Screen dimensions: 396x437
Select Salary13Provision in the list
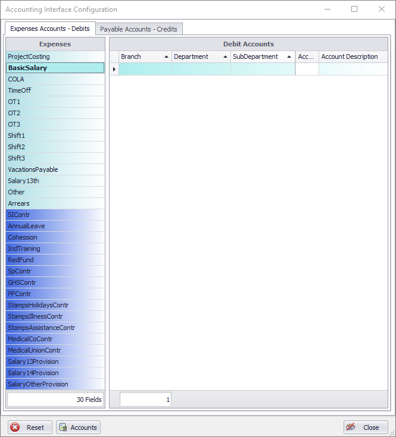click(x=55, y=361)
